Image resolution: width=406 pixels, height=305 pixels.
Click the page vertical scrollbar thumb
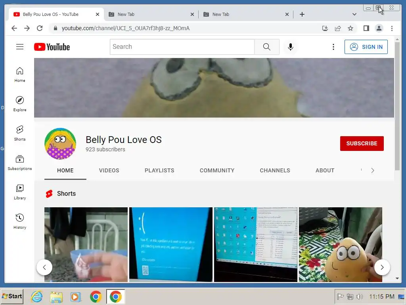[397, 106]
